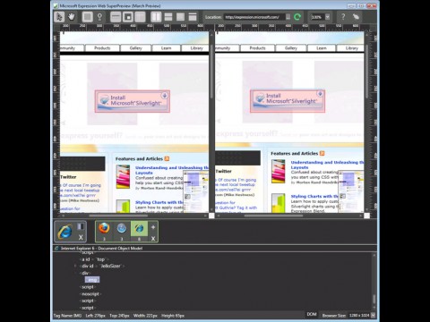Click thumbnail navigator in left pane corner
430x322 pixels.
coord(196,191)
